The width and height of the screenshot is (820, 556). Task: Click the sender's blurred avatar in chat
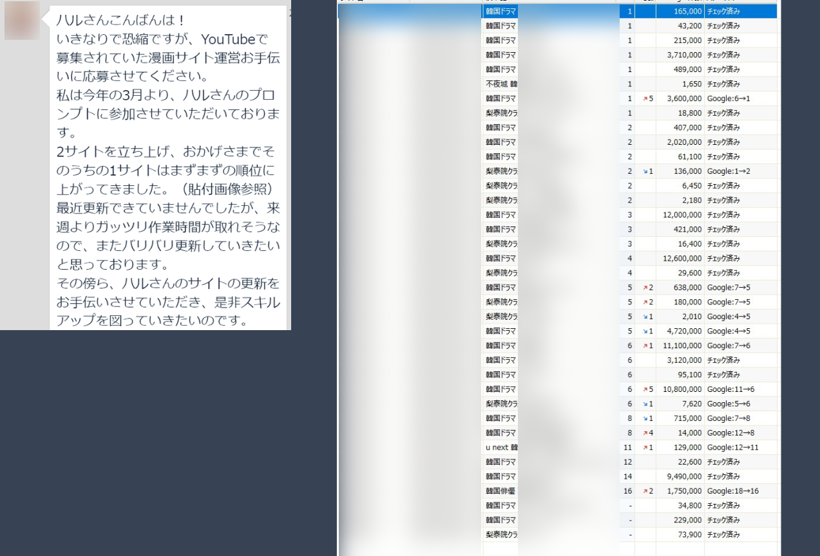coord(22,21)
